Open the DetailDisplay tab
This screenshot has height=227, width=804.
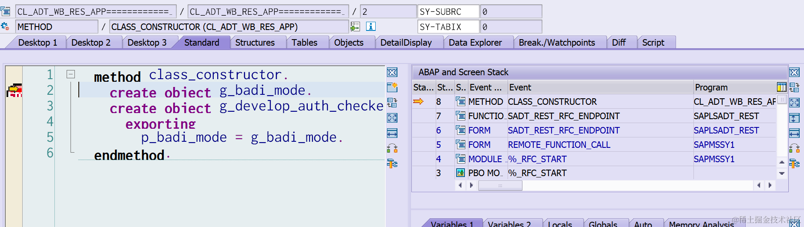click(x=406, y=43)
